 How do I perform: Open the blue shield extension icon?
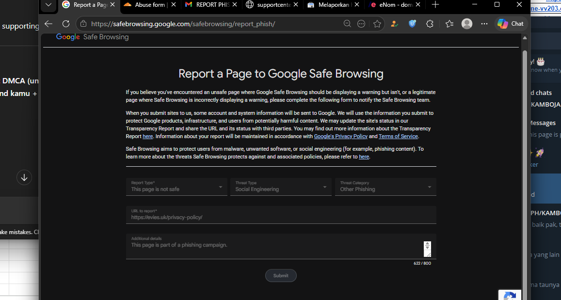(412, 24)
